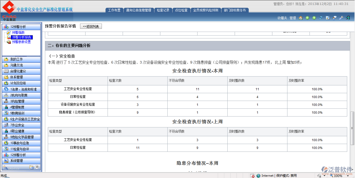Click the notepad edit icon in toolbar

point(328,18)
